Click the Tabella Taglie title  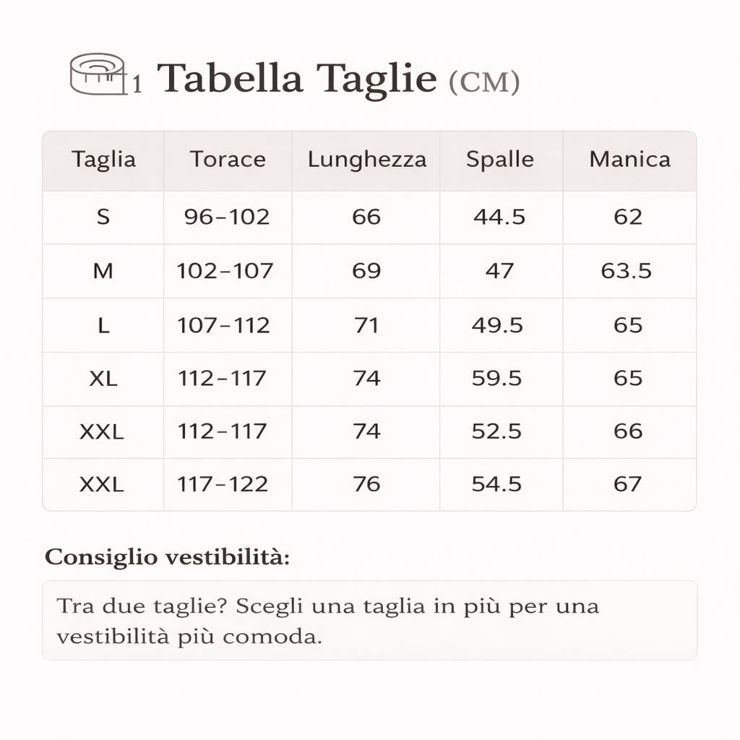point(297,78)
